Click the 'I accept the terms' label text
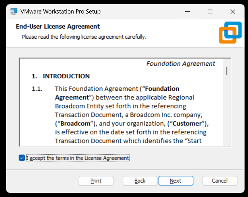This screenshot has height=197, width=248. point(78,158)
